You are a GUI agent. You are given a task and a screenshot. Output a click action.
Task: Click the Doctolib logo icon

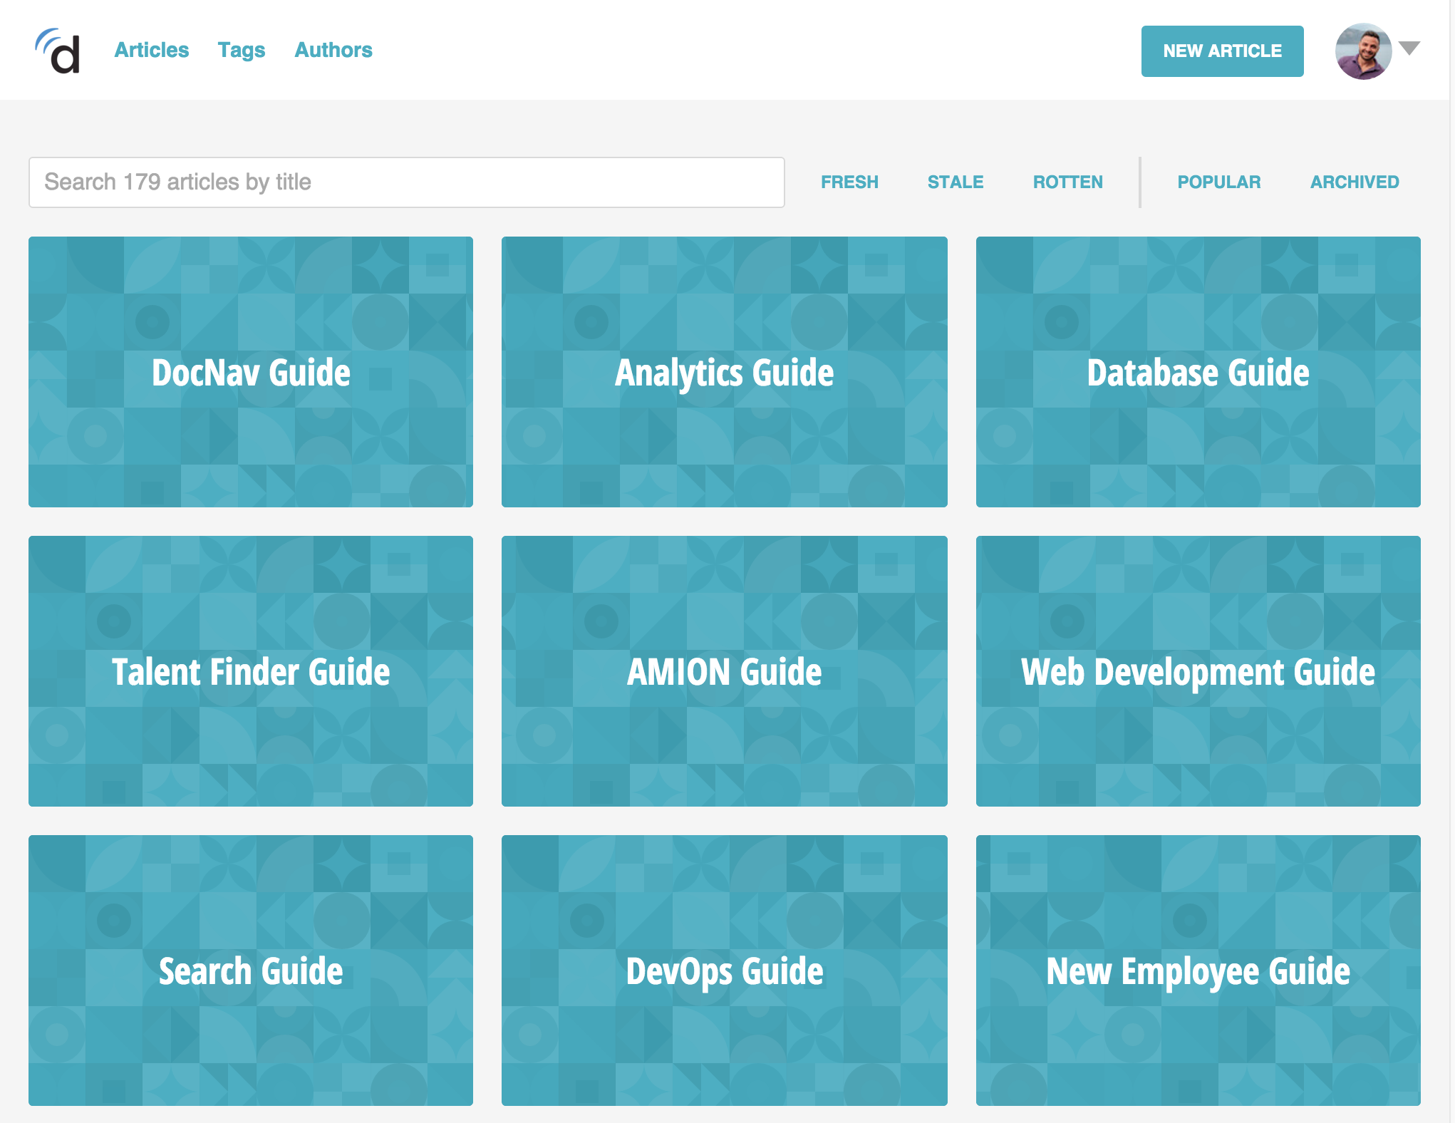pyautogui.click(x=58, y=51)
